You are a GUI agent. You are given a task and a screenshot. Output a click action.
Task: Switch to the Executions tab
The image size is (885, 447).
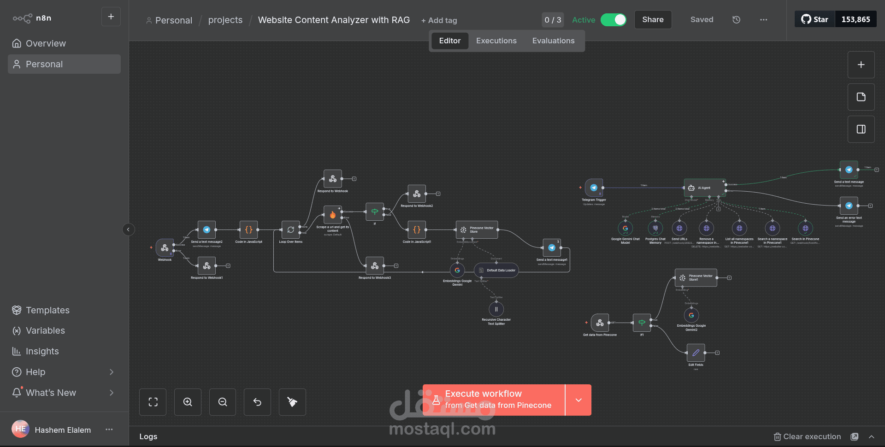pyautogui.click(x=496, y=41)
